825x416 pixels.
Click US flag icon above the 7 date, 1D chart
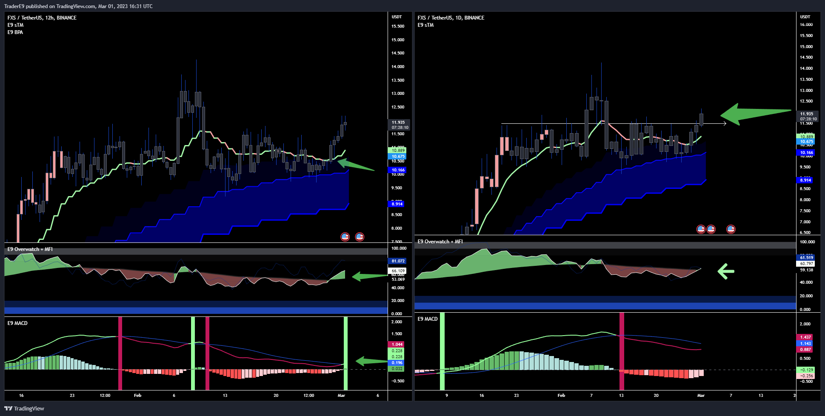pos(731,229)
